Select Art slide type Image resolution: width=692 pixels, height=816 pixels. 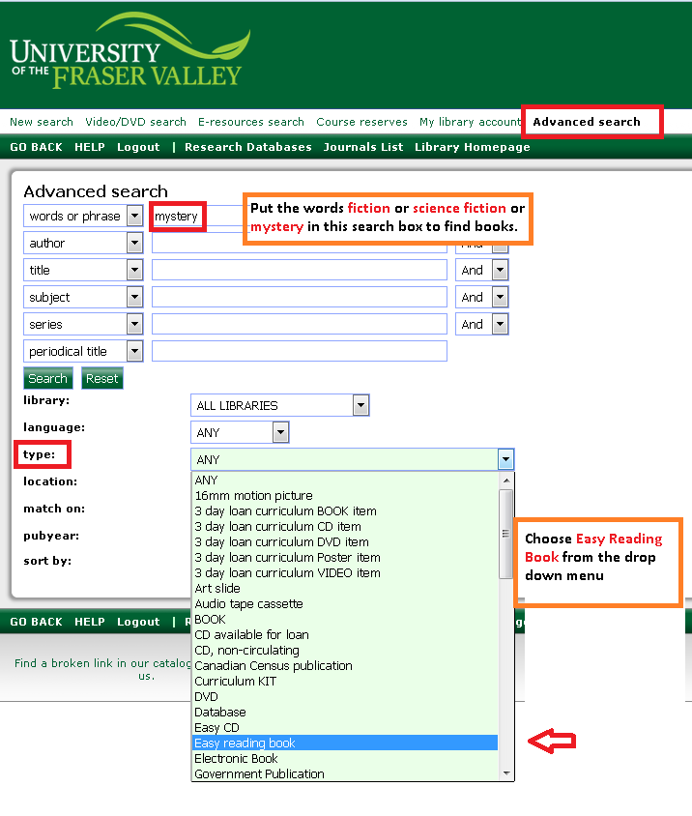[345, 588]
